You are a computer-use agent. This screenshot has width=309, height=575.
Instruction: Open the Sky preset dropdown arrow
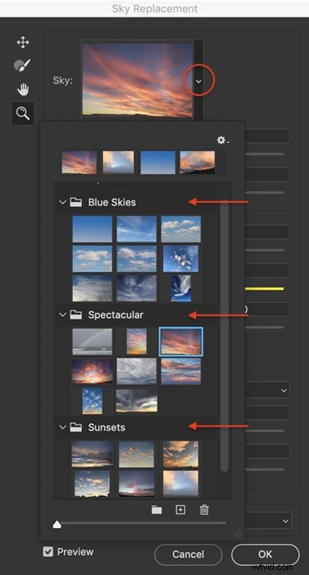[x=198, y=81]
